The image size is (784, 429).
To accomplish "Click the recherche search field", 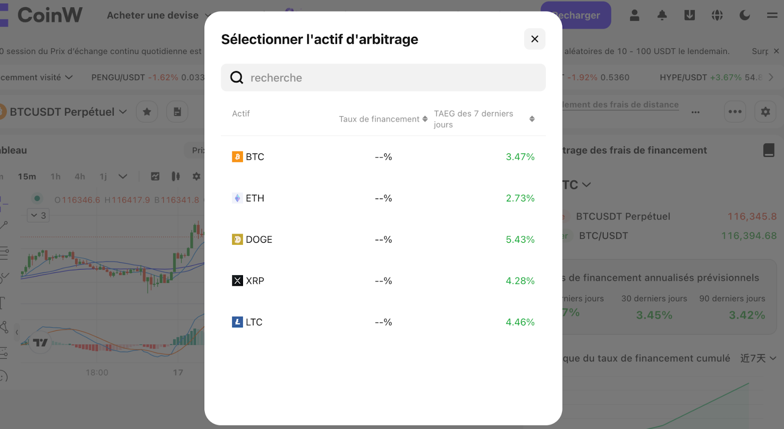I will coord(383,77).
